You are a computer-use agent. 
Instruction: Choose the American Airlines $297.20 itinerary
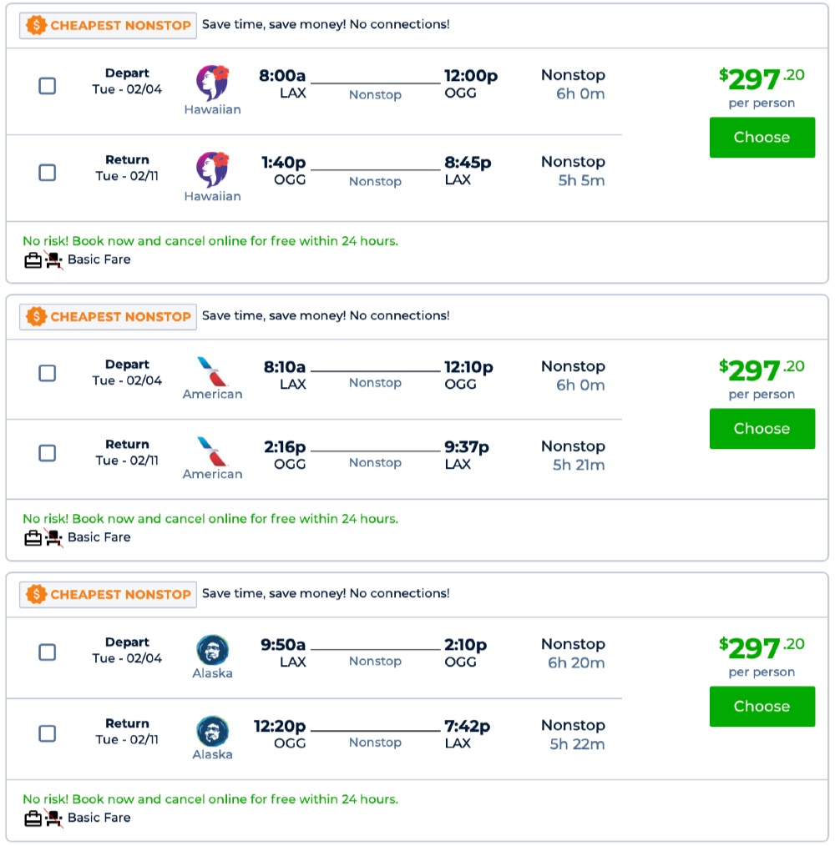(x=762, y=429)
